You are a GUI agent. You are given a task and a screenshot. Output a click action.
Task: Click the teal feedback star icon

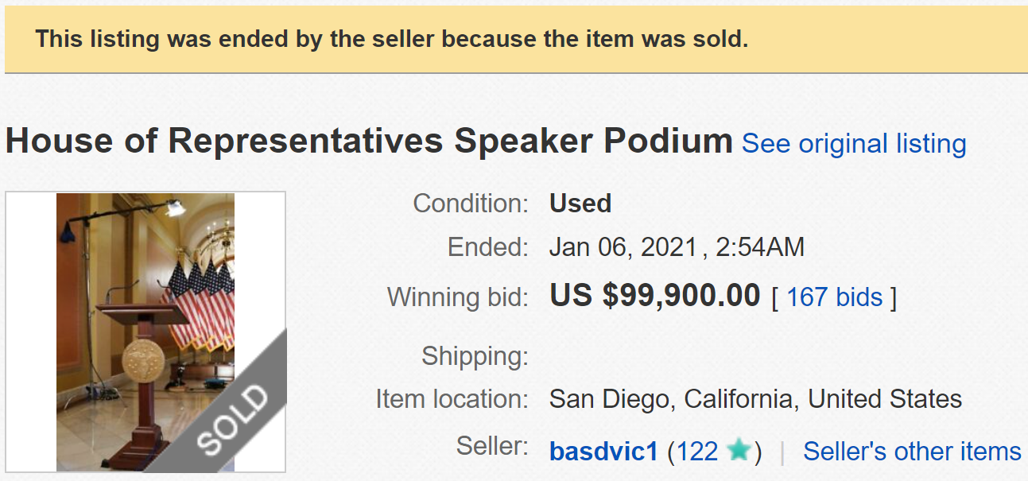point(739,451)
